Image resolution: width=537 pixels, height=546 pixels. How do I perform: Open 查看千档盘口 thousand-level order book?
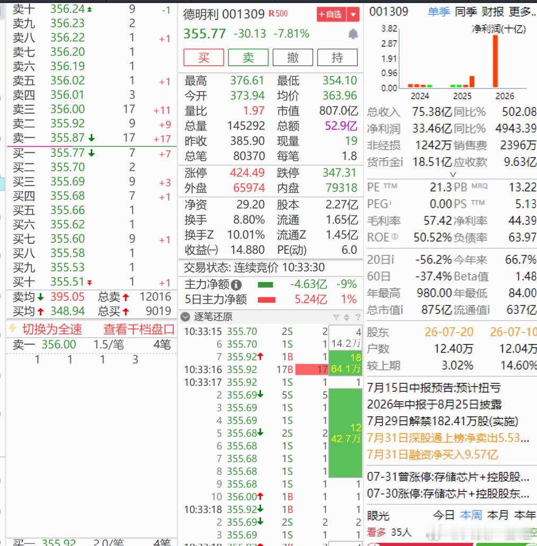[x=138, y=329]
